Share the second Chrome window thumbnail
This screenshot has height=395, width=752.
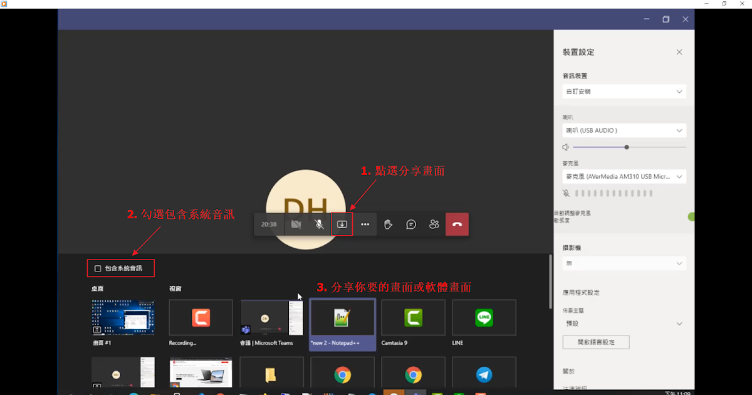pyautogui.click(x=413, y=372)
